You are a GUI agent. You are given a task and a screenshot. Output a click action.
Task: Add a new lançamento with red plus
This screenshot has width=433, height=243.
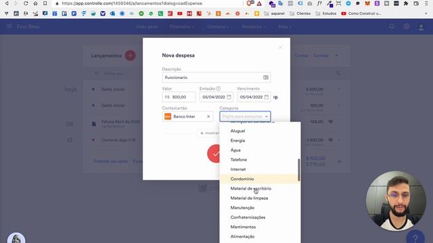pos(130,55)
